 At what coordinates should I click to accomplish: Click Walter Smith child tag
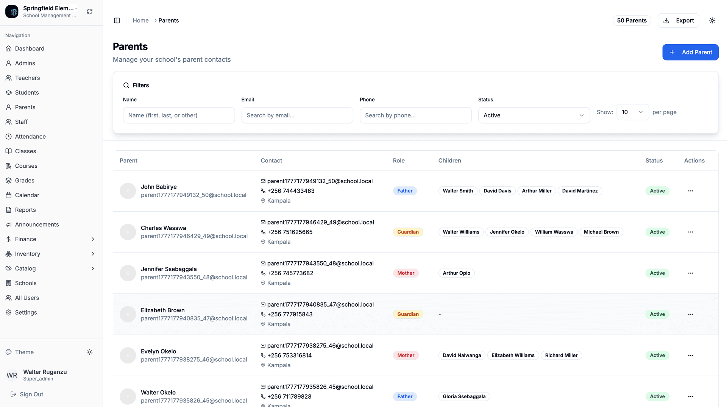click(458, 191)
